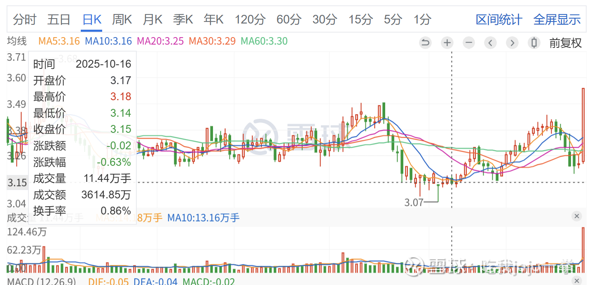Toggle the MA60 moving average line

pos(264,41)
